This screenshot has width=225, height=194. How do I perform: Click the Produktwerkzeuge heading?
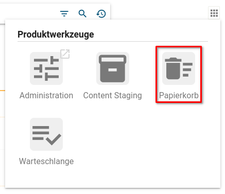pyautogui.click(x=56, y=34)
